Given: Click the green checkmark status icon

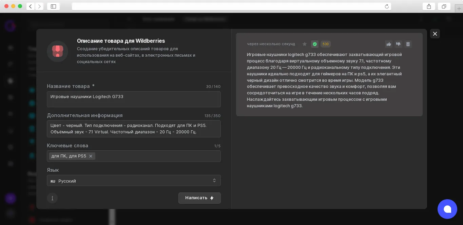Looking at the screenshot, I should click(315, 44).
